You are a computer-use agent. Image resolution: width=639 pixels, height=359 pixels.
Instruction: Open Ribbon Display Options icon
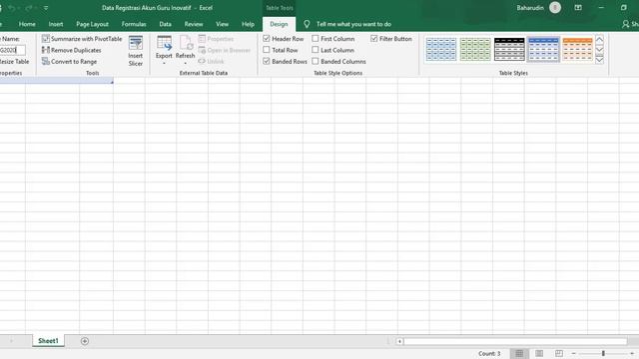[x=578, y=8]
